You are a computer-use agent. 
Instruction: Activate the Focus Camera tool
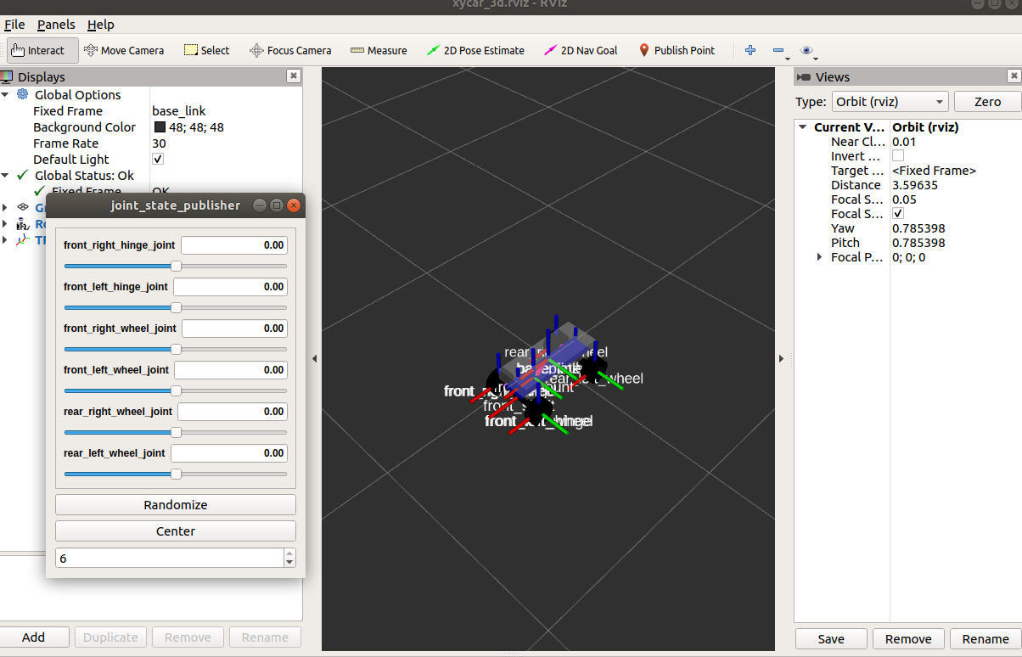pyautogui.click(x=290, y=50)
